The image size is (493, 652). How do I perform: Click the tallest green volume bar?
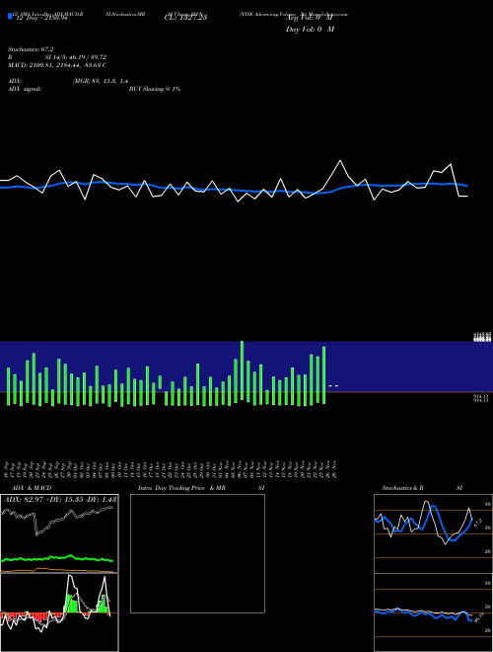click(x=242, y=370)
